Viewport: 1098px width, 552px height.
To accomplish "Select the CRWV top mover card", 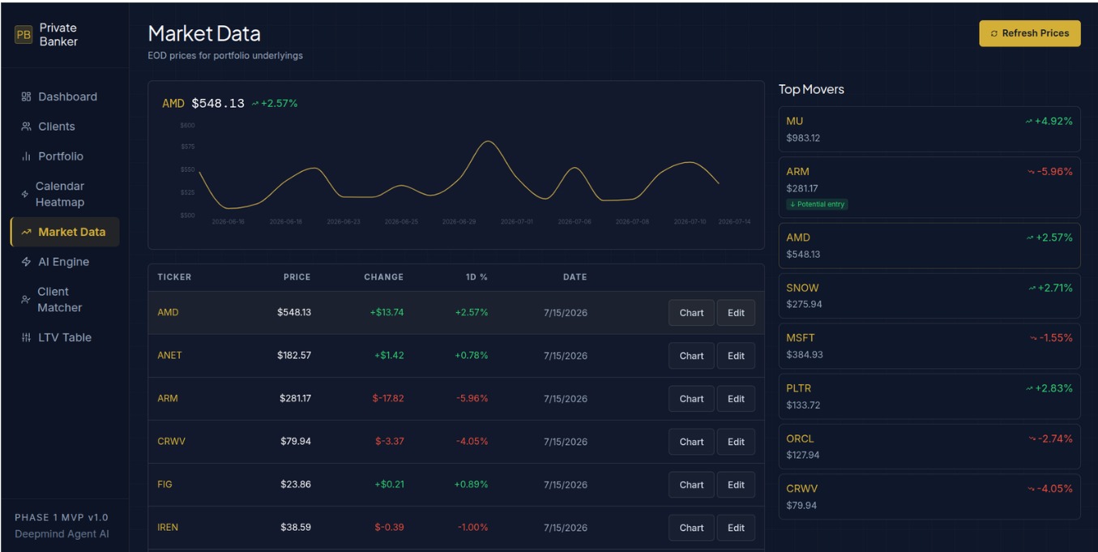I will point(929,497).
